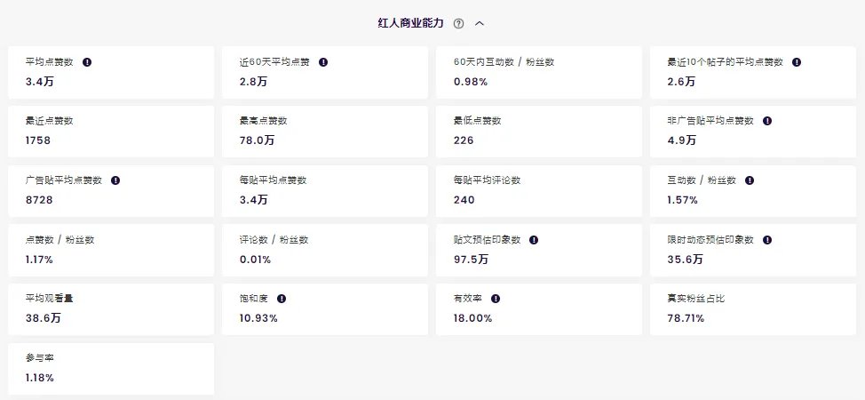Click the 每贴平均点赞数 label
The width and height of the screenshot is (865, 400).
[273, 180]
